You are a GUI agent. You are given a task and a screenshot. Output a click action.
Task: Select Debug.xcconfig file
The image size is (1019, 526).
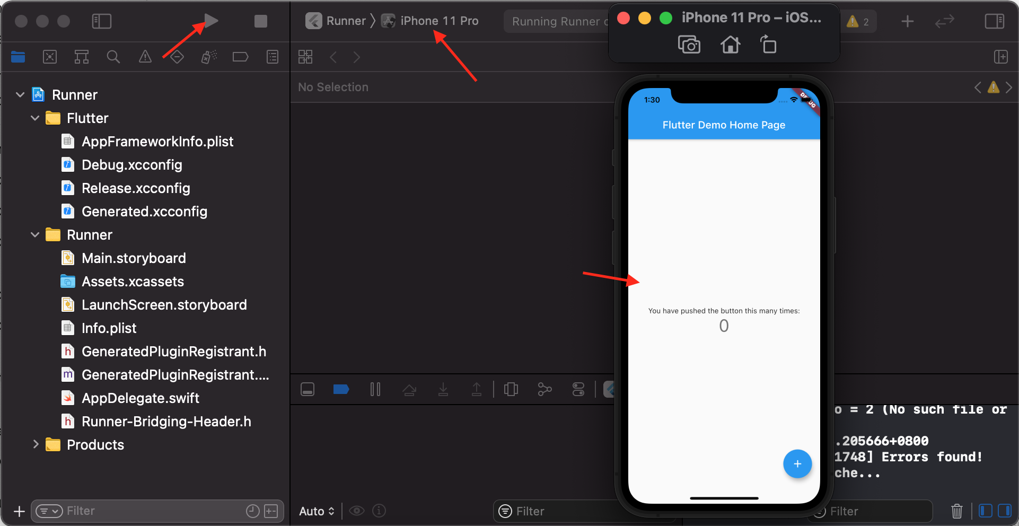tap(131, 165)
